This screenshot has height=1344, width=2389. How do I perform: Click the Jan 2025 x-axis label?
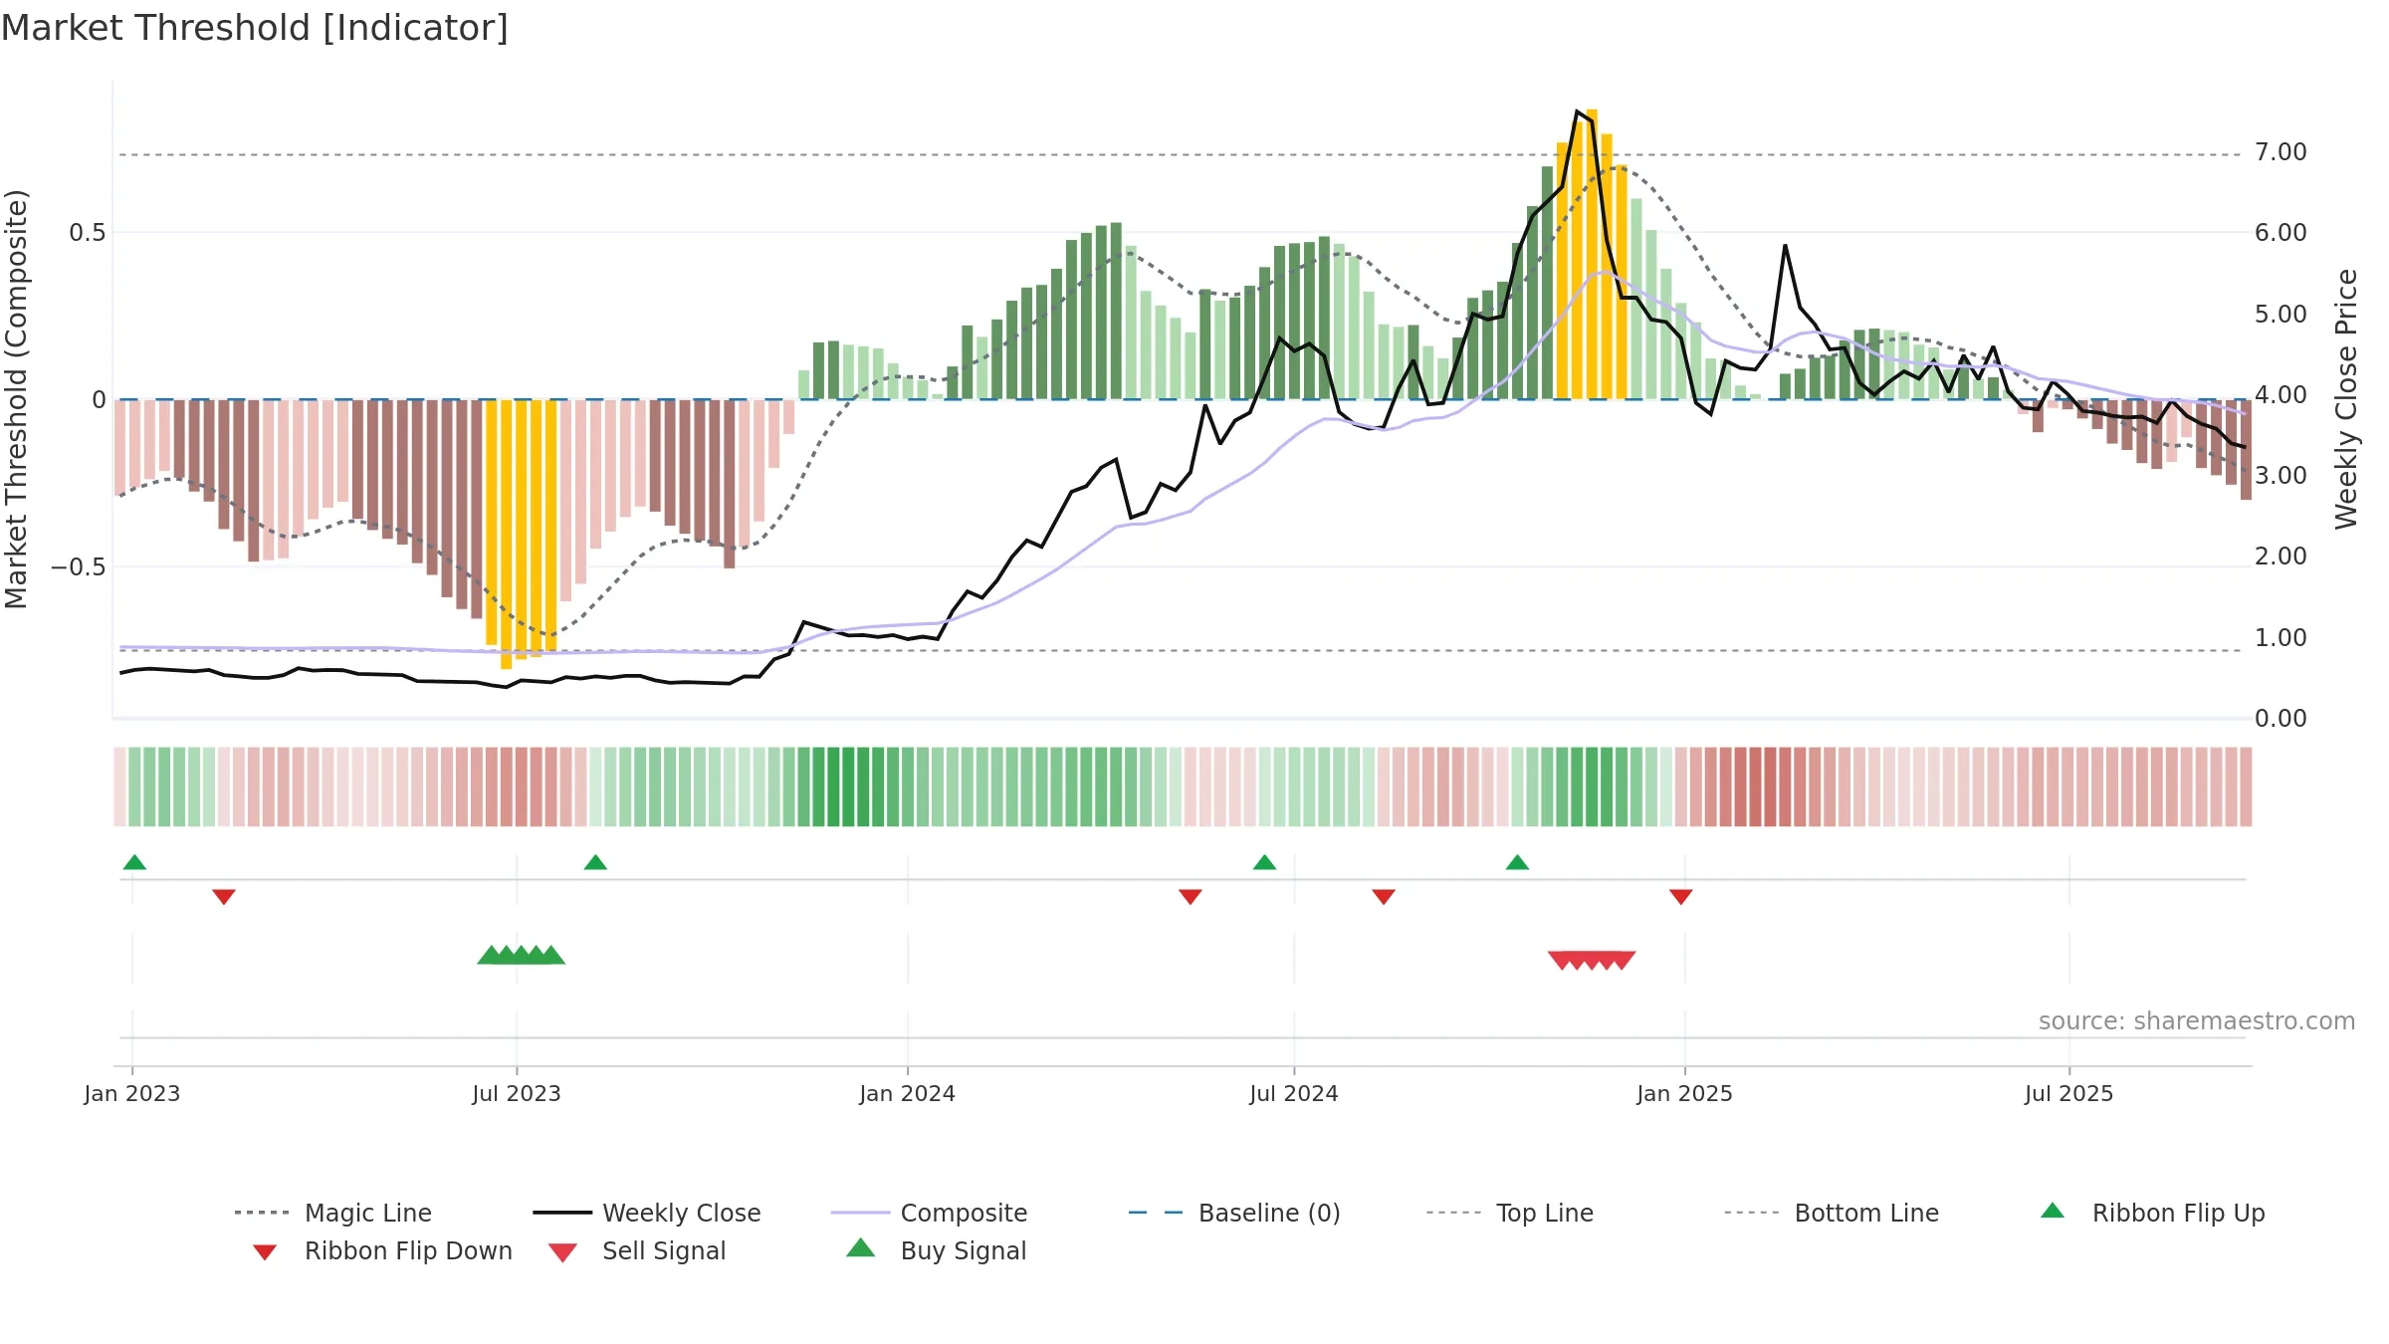pos(1685,1094)
